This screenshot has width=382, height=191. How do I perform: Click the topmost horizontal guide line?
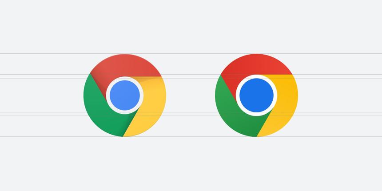pos(191,53)
